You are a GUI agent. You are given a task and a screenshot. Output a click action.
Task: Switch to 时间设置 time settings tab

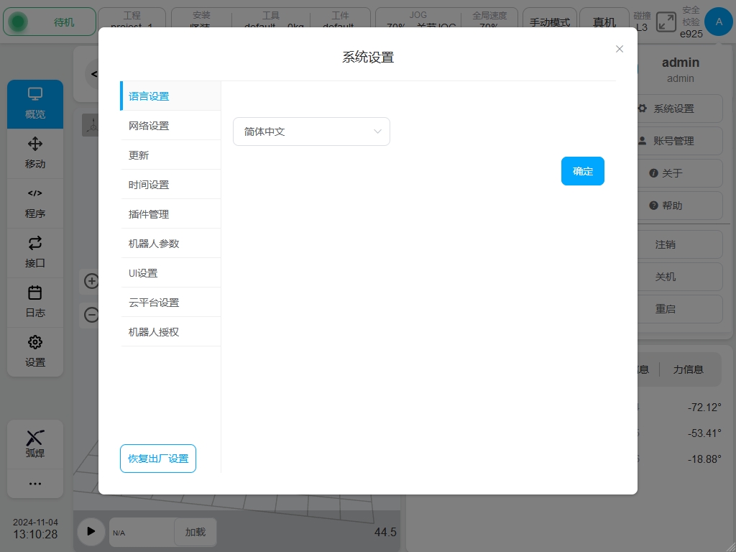(x=149, y=185)
